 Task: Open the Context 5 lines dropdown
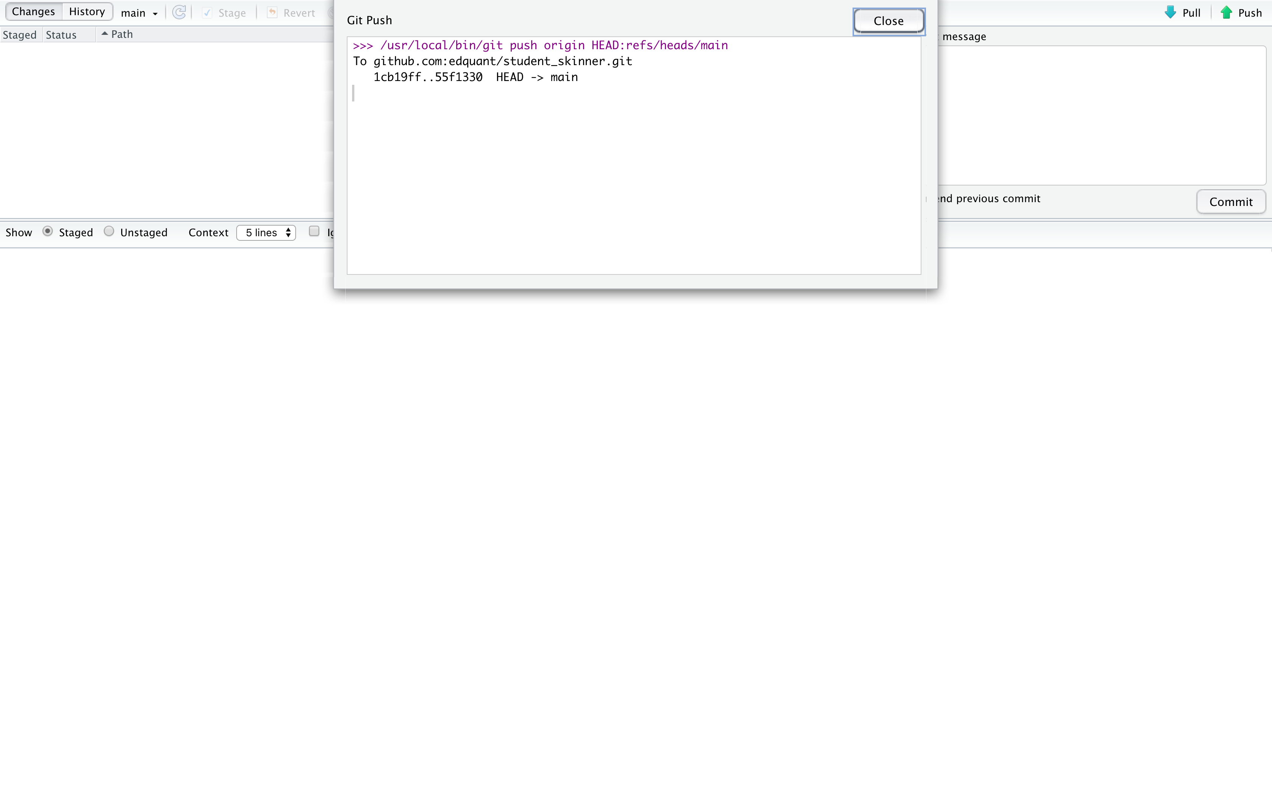(x=267, y=232)
